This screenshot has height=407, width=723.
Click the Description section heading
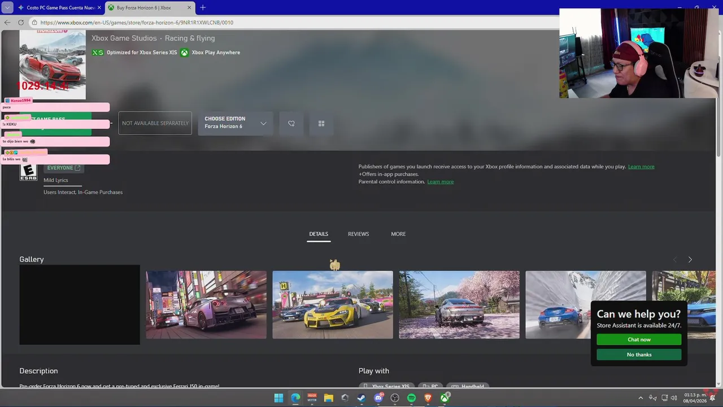point(38,371)
